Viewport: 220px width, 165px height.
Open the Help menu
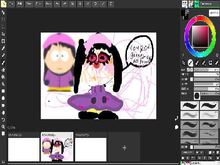[x=49, y=4]
